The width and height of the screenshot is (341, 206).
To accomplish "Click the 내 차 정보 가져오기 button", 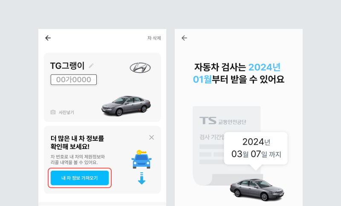I will pos(80,178).
